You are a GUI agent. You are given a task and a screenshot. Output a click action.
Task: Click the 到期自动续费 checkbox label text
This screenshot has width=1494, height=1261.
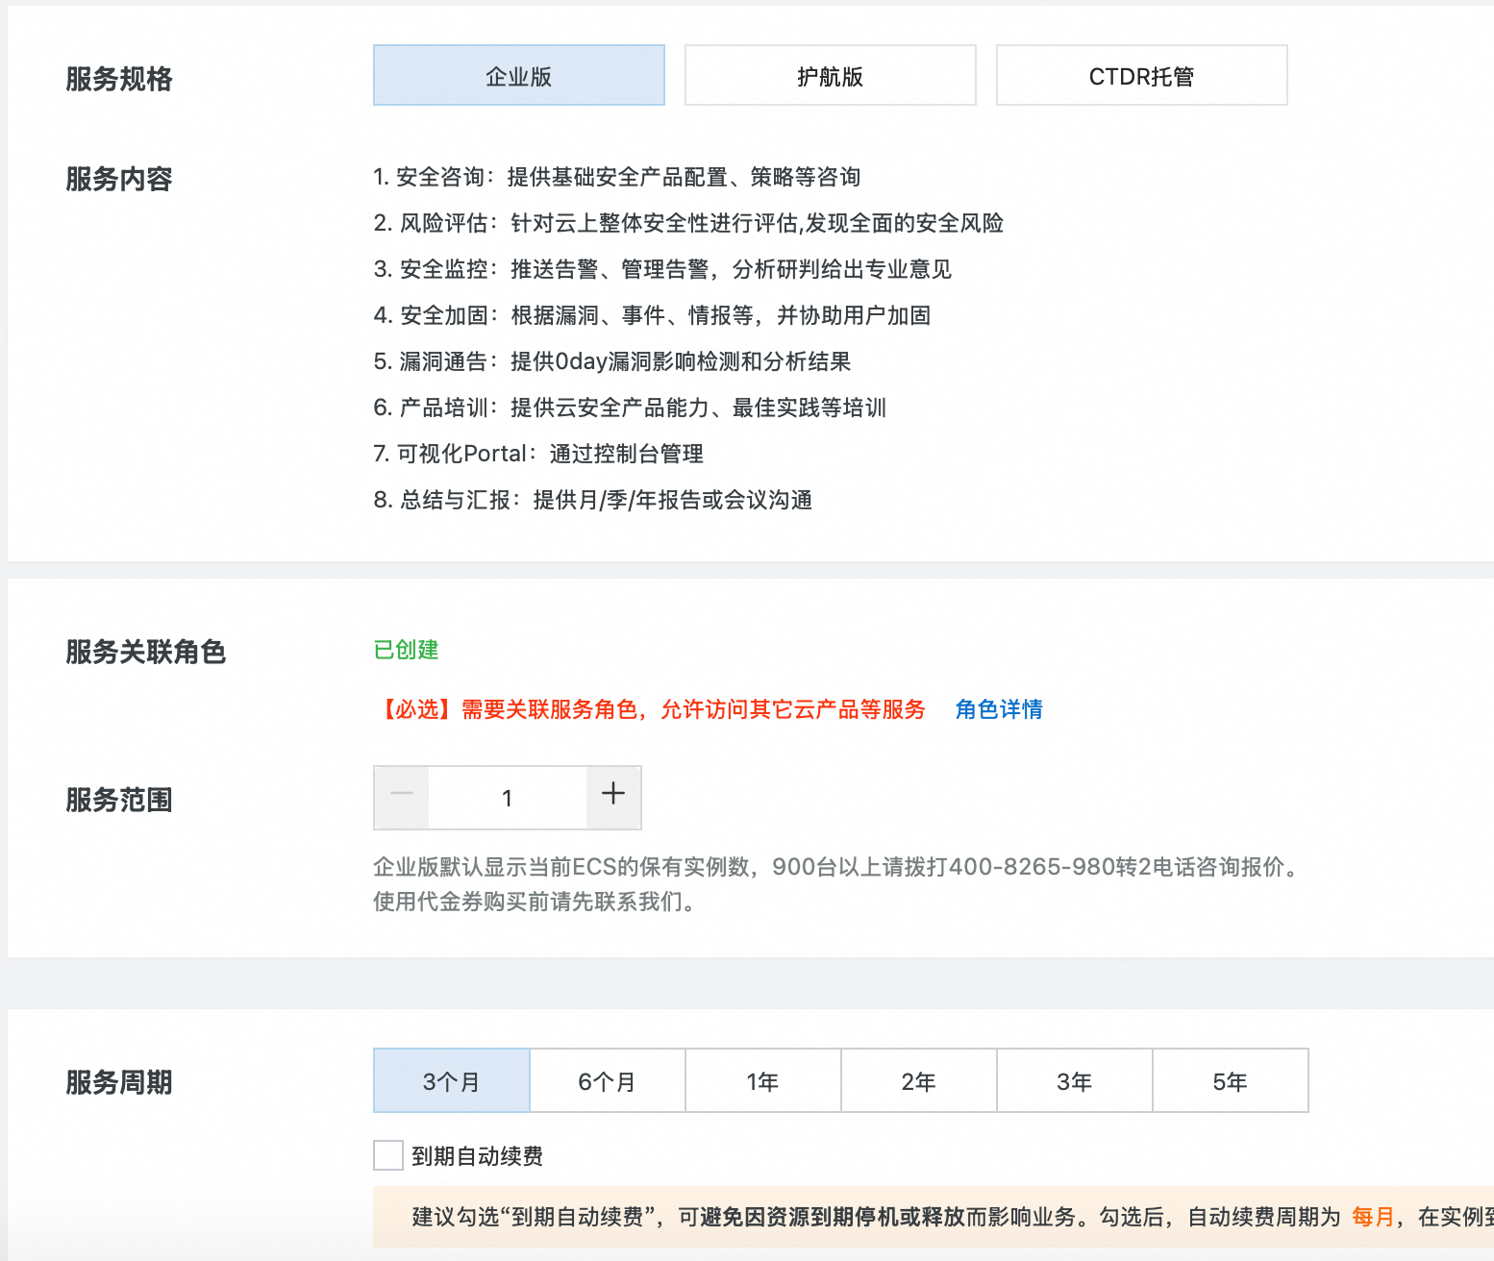pos(478,1156)
